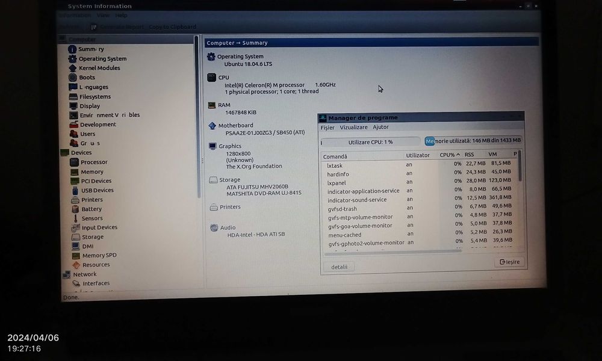Click the Languages flag icon
This screenshot has width=602, height=361.
[x=73, y=87]
